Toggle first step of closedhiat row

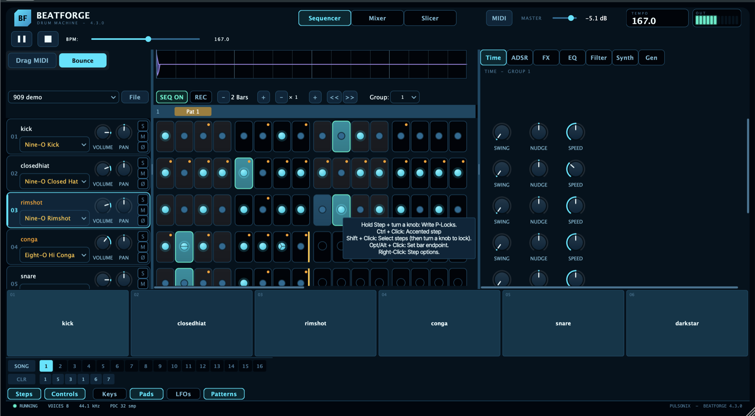click(x=165, y=173)
